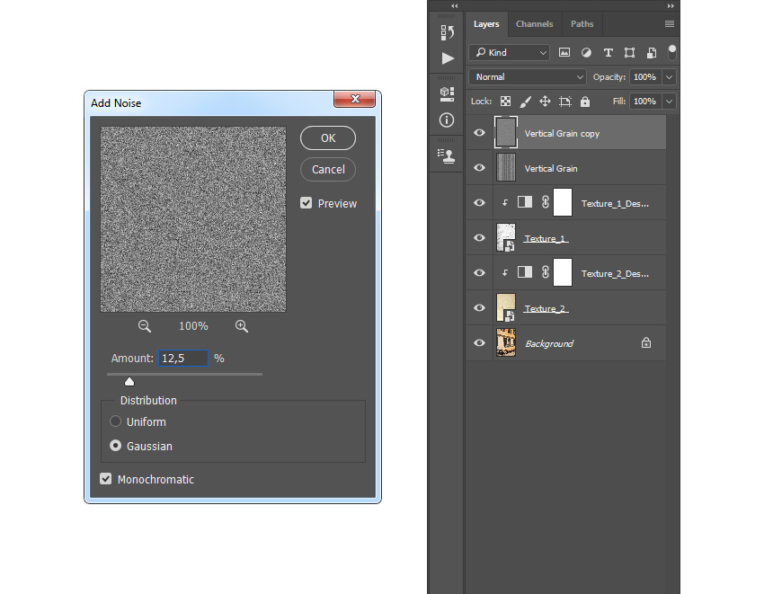Open the Fill slider arrow
This screenshot has height=594, width=764.
(x=670, y=101)
